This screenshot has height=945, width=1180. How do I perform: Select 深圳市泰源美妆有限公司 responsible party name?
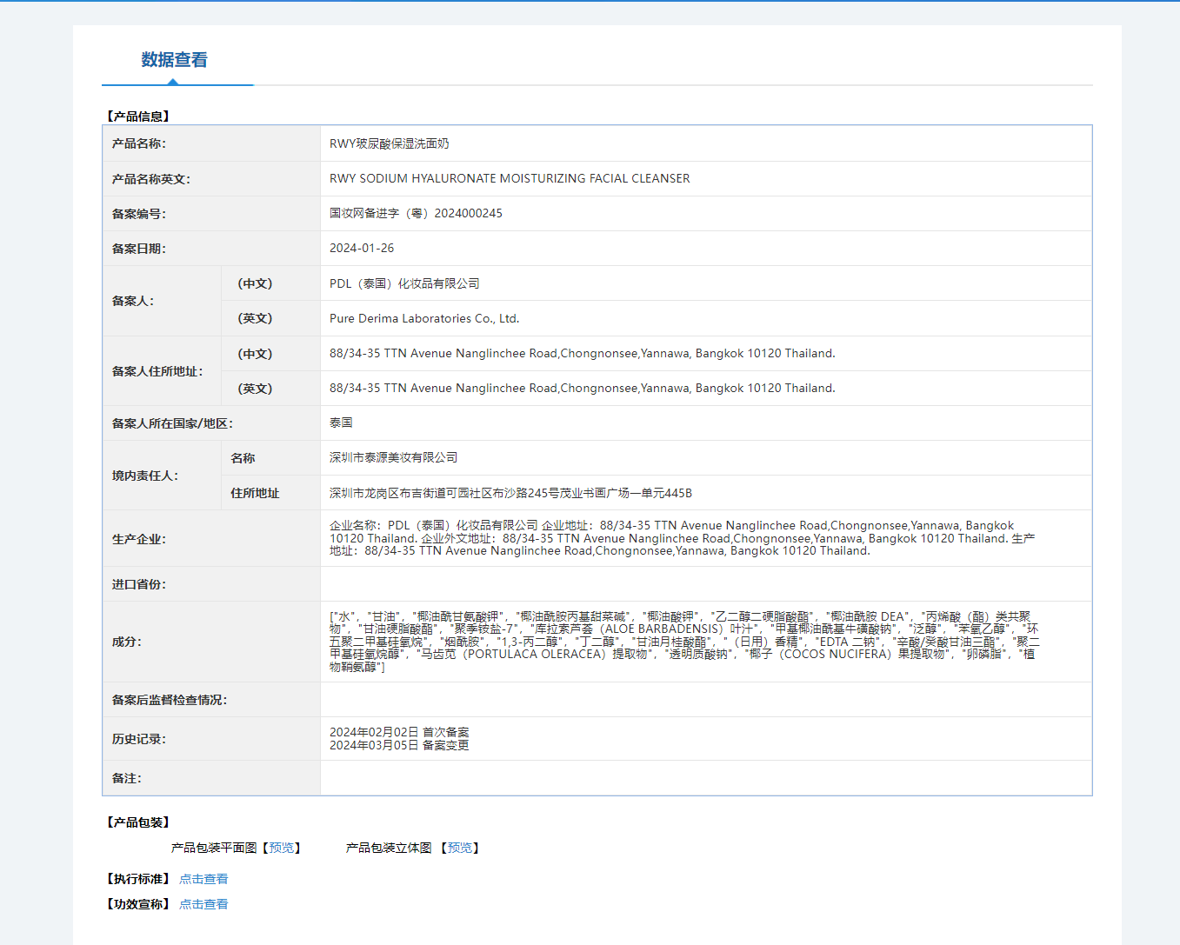393,457
